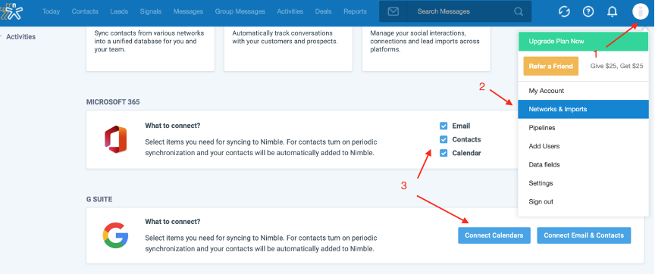
Task: Open the help question mark icon
Action: click(588, 11)
